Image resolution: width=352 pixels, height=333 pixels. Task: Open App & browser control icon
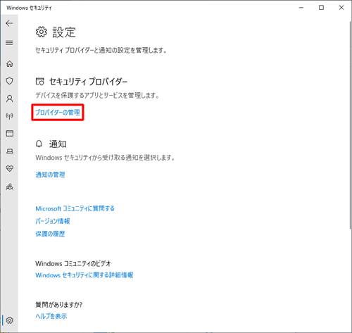pyautogui.click(x=9, y=133)
